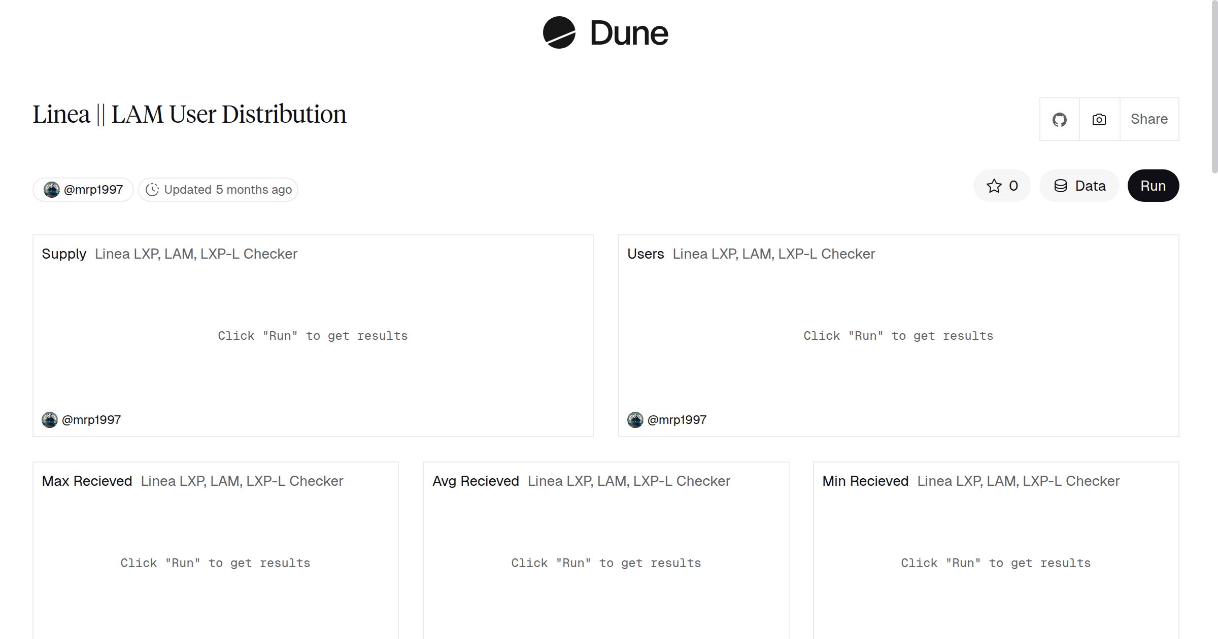Click the 'Linea || LAM User Distribution' heading

coord(190,114)
